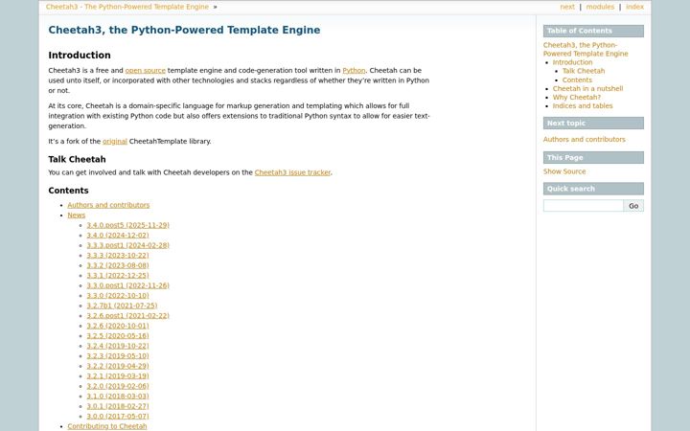The width and height of the screenshot is (690, 431).
Task: Jump to 'Talk Cheetah' in sidebar
Action: click(584, 71)
